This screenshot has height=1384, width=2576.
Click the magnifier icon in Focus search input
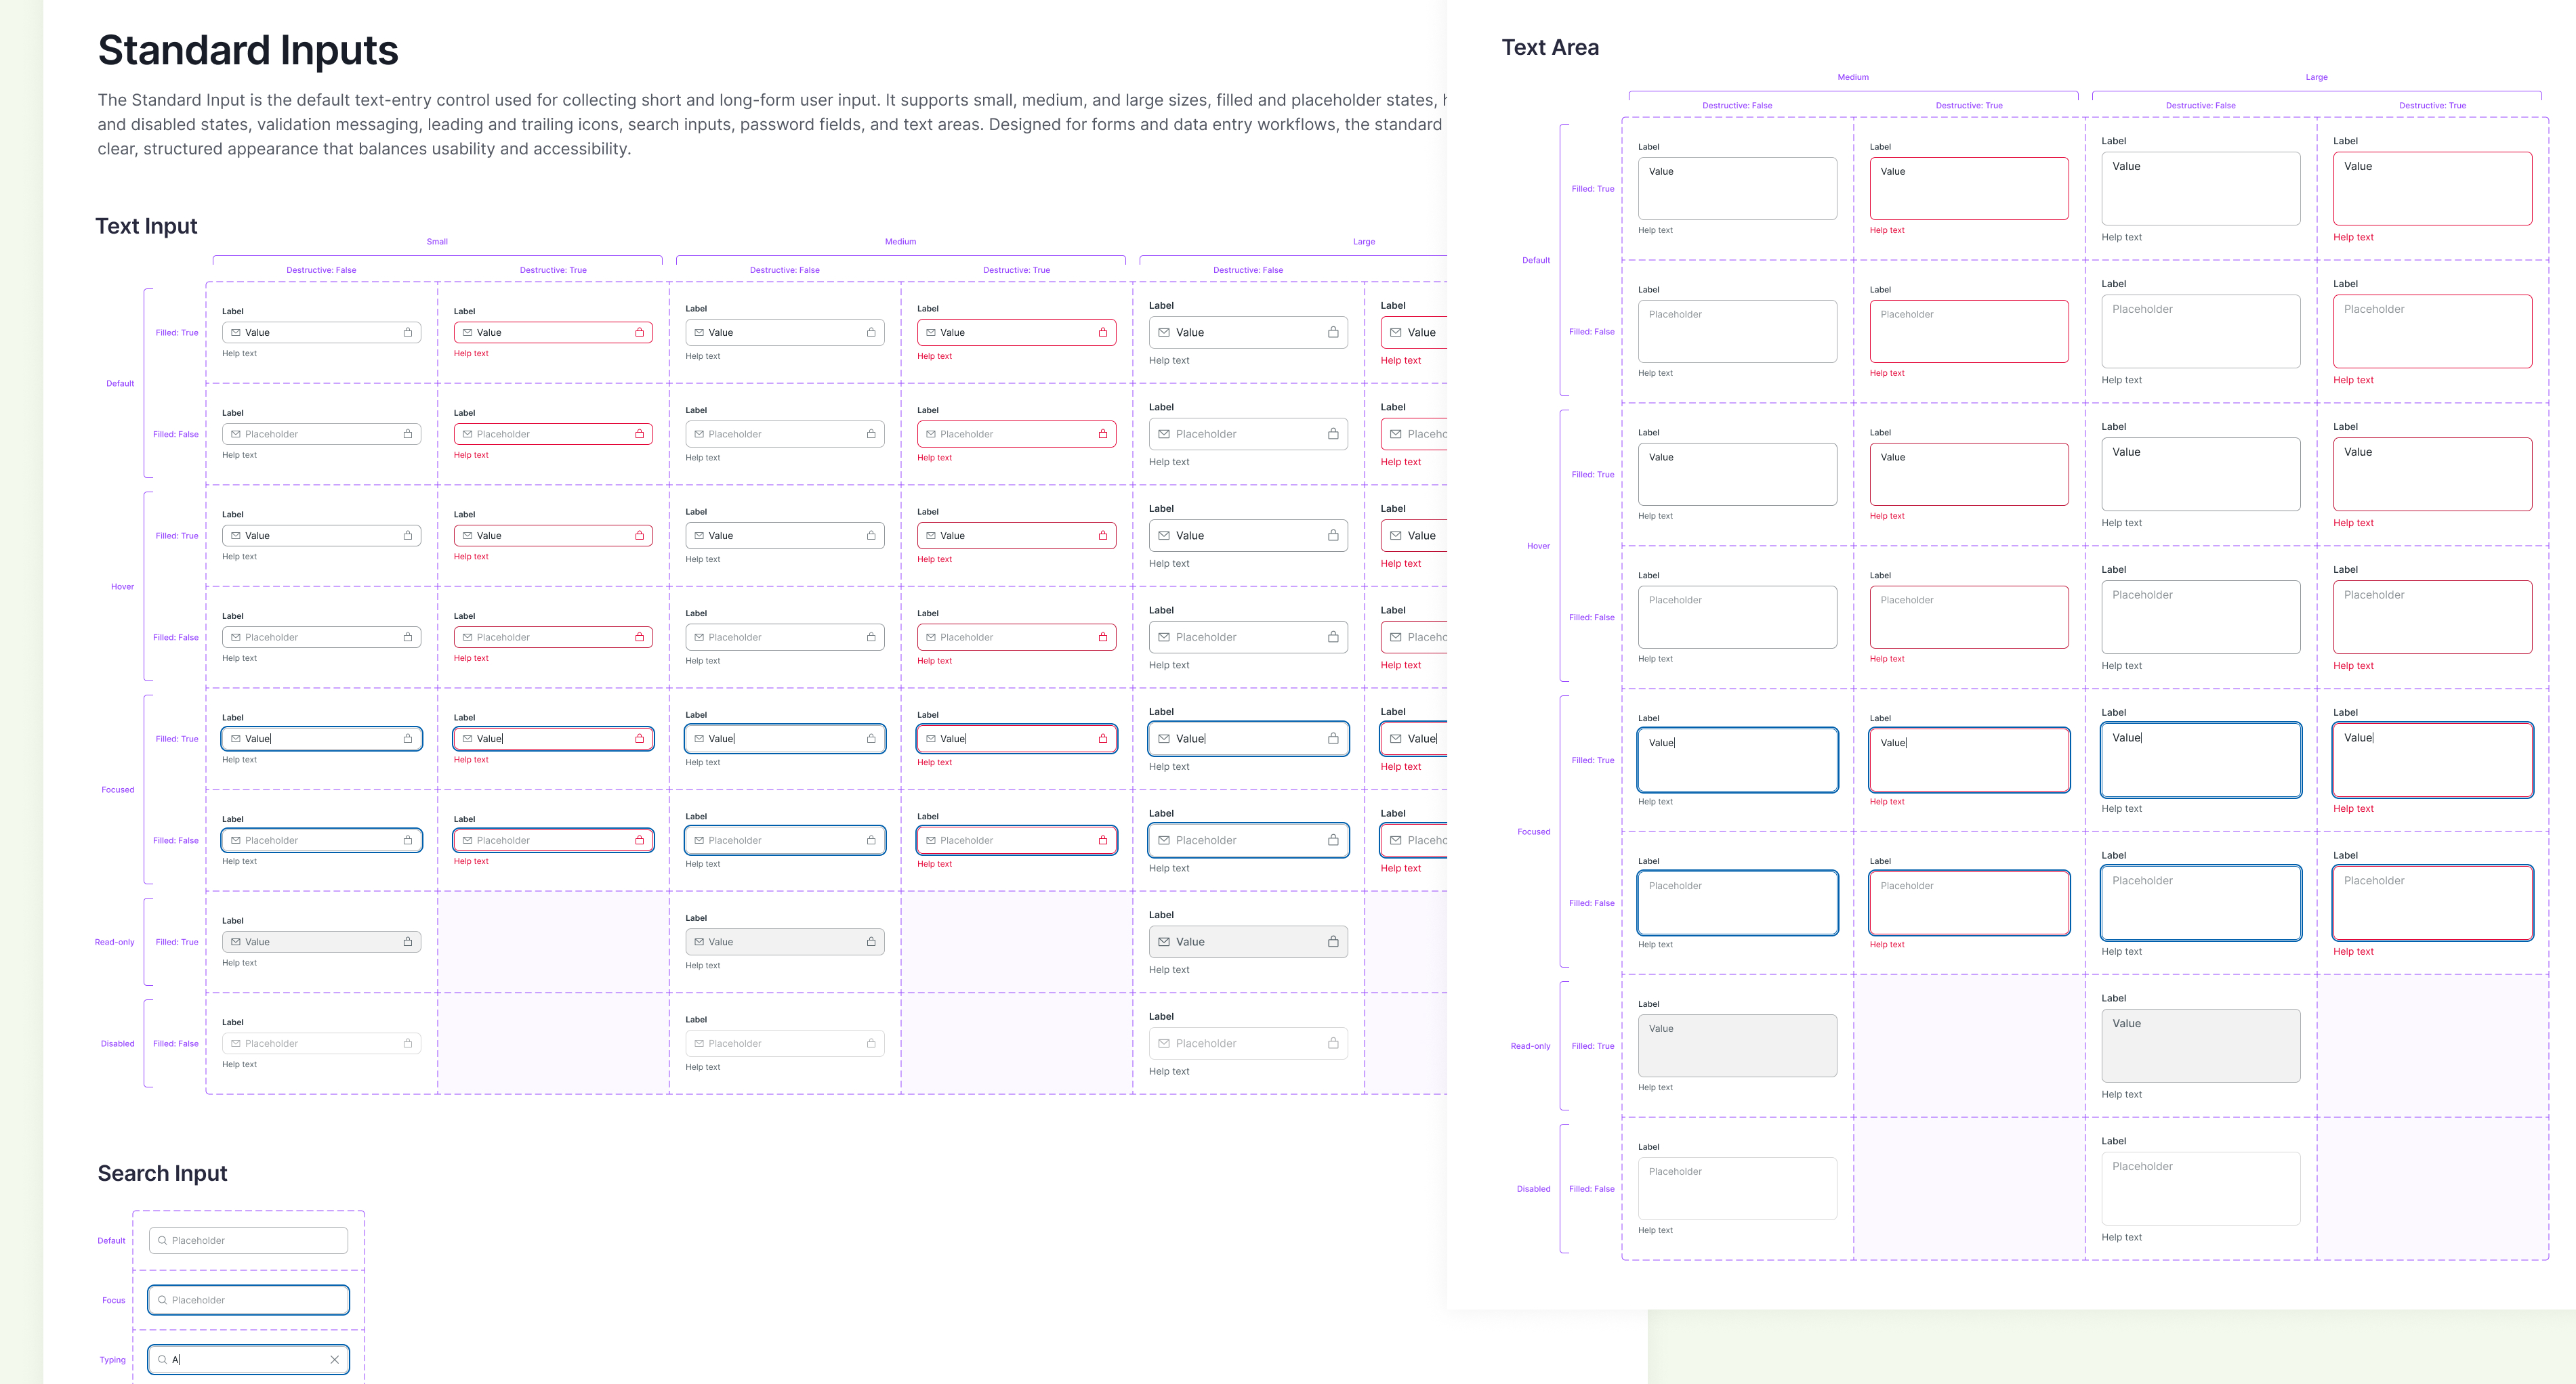click(162, 1300)
